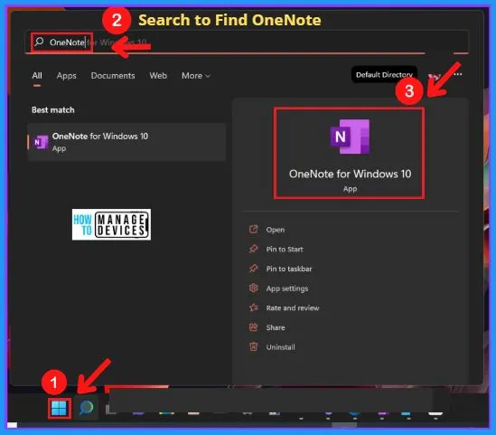Image resolution: width=496 pixels, height=435 pixels.
Task: Click the OneNote for Windows 10 preview title
Action: [x=350, y=174]
